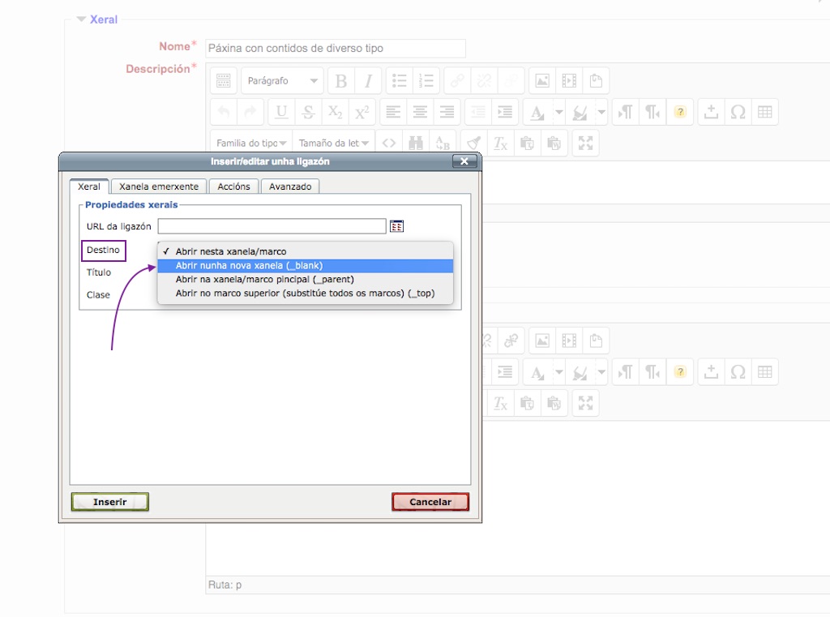Click into the URL da ligazón field

click(x=272, y=226)
